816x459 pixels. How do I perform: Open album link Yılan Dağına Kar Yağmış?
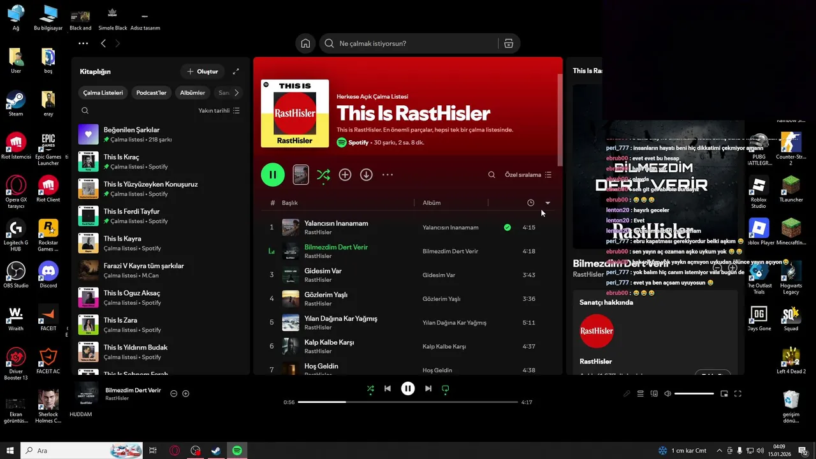[454, 323]
